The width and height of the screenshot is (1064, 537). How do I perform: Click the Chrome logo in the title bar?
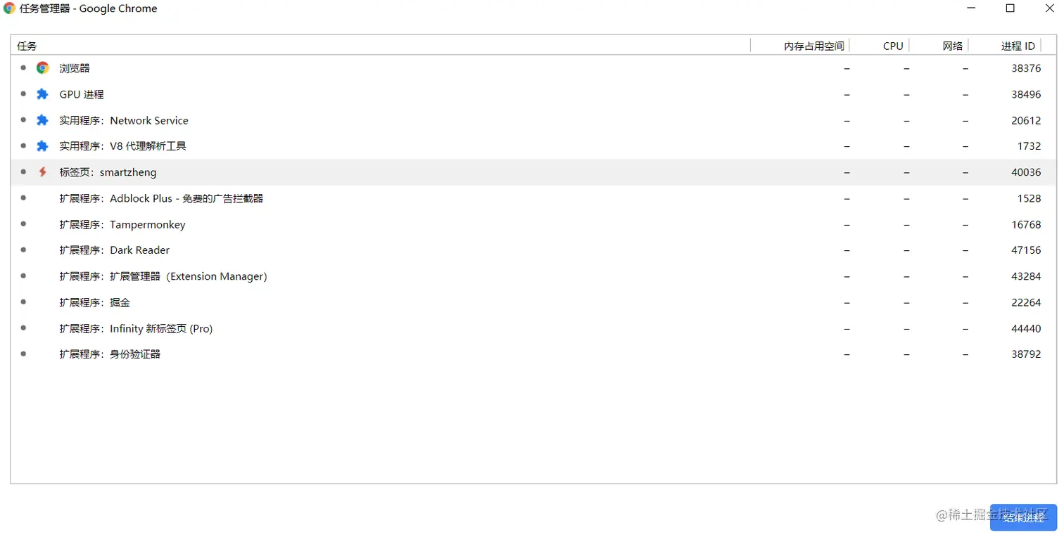pos(10,8)
